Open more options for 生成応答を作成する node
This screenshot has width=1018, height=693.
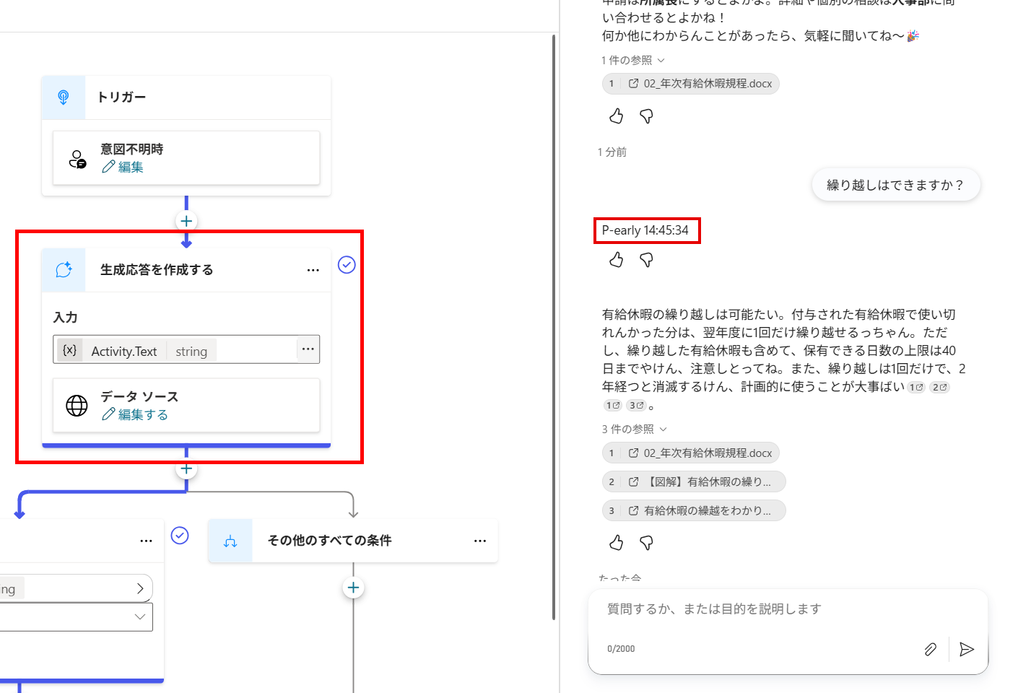(313, 270)
